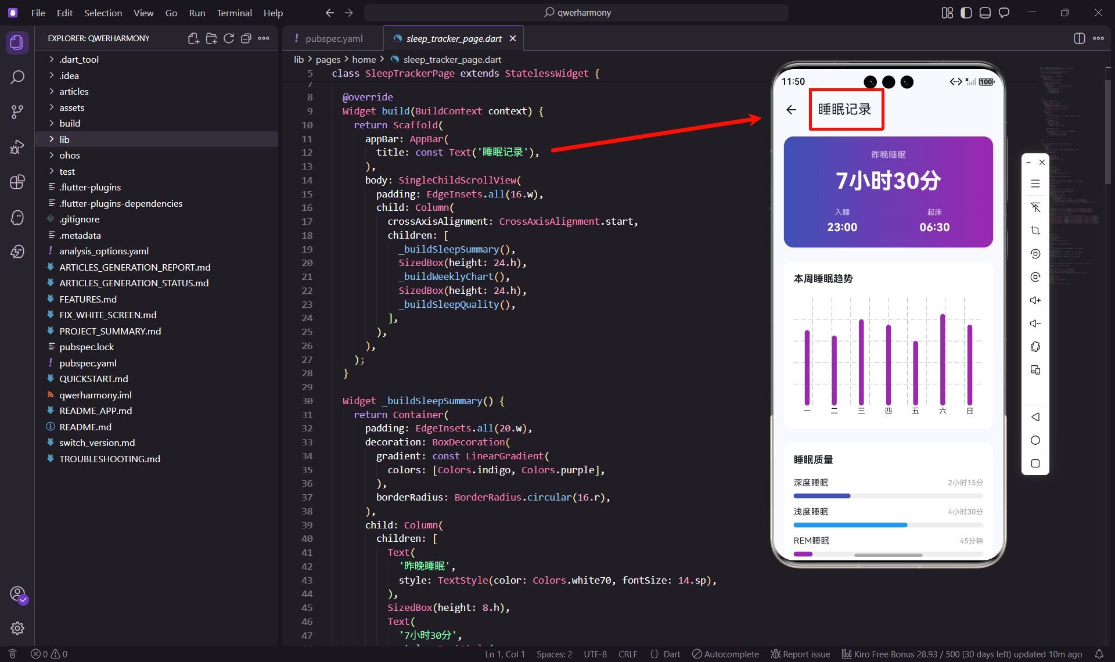
Task: Collapse all folders in explorer
Action: click(x=246, y=38)
